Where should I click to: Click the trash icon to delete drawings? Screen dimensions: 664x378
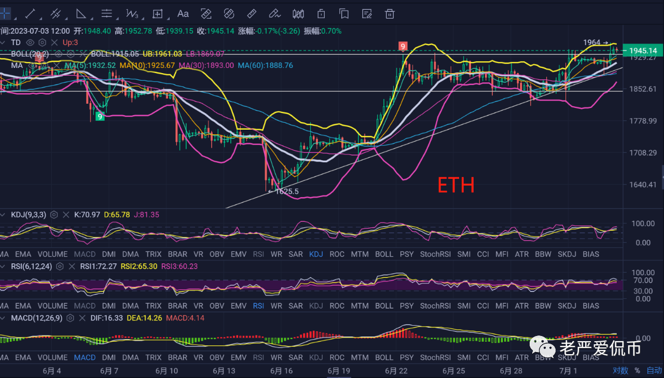(390, 13)
